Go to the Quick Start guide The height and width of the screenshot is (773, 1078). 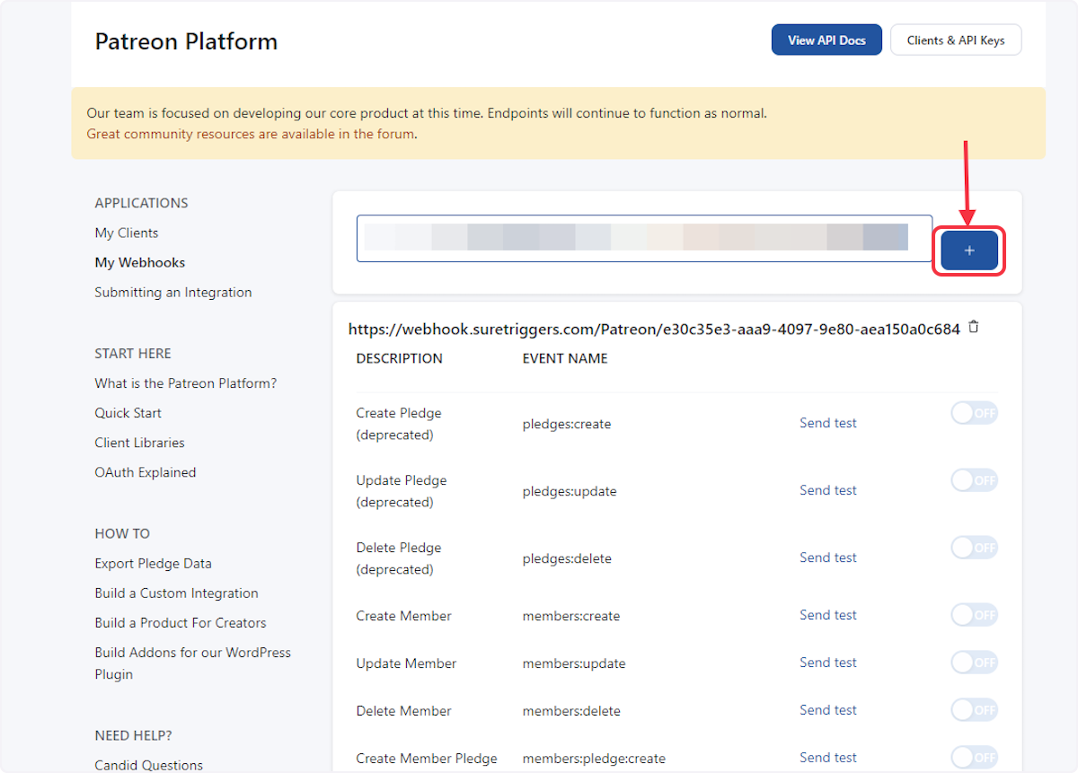click(x=128, y=413)
